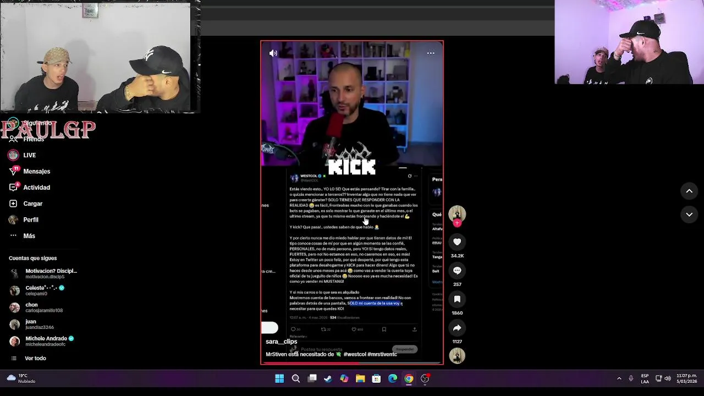Like the video with heart icon
This screenshot has width=704, height=396.
click(x=457, y=242)
